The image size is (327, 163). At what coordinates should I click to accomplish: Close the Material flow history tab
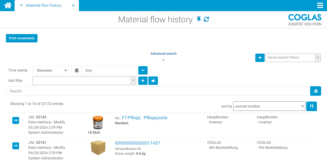73,5
